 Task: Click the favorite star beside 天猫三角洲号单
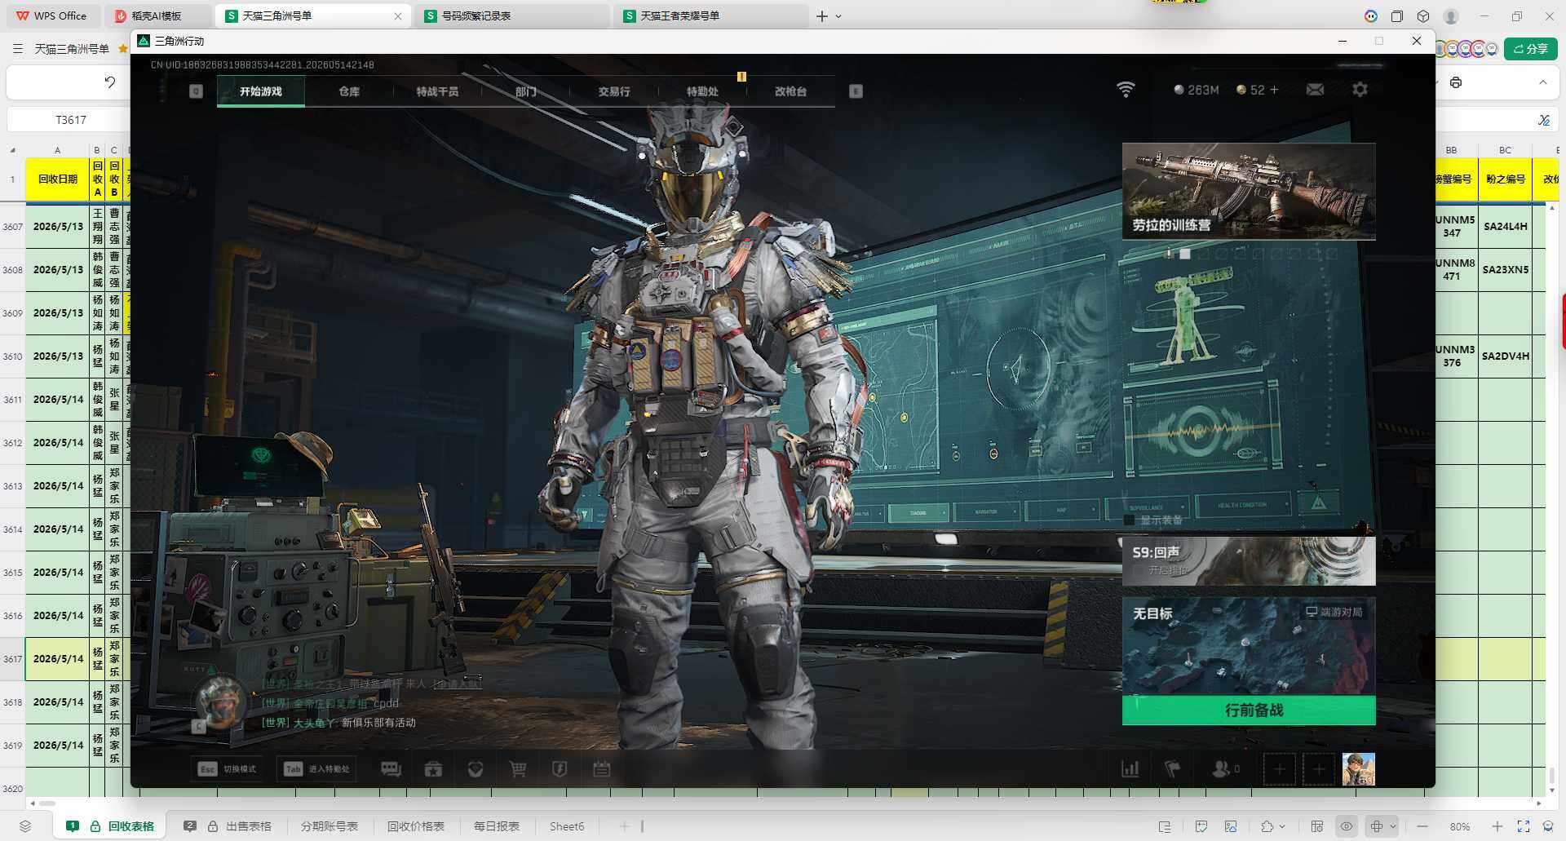pos(123,49)
